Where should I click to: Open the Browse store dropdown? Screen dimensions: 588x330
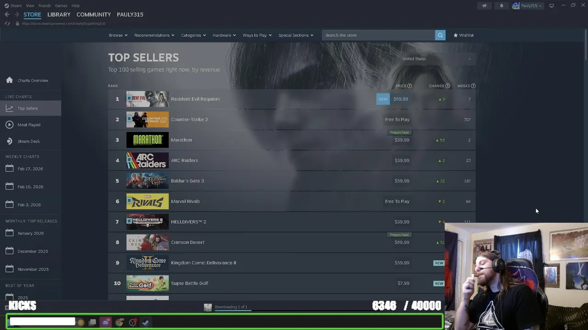[x=118, y=35]
